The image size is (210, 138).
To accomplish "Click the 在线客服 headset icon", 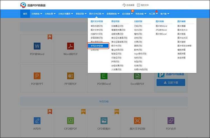I will [124, 5].
